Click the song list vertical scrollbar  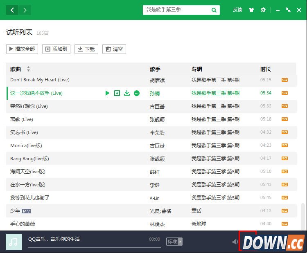(302, 216)
